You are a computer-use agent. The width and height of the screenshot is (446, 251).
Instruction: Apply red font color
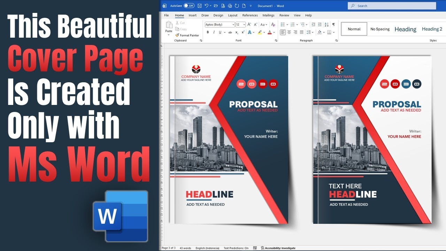(269, 32)
